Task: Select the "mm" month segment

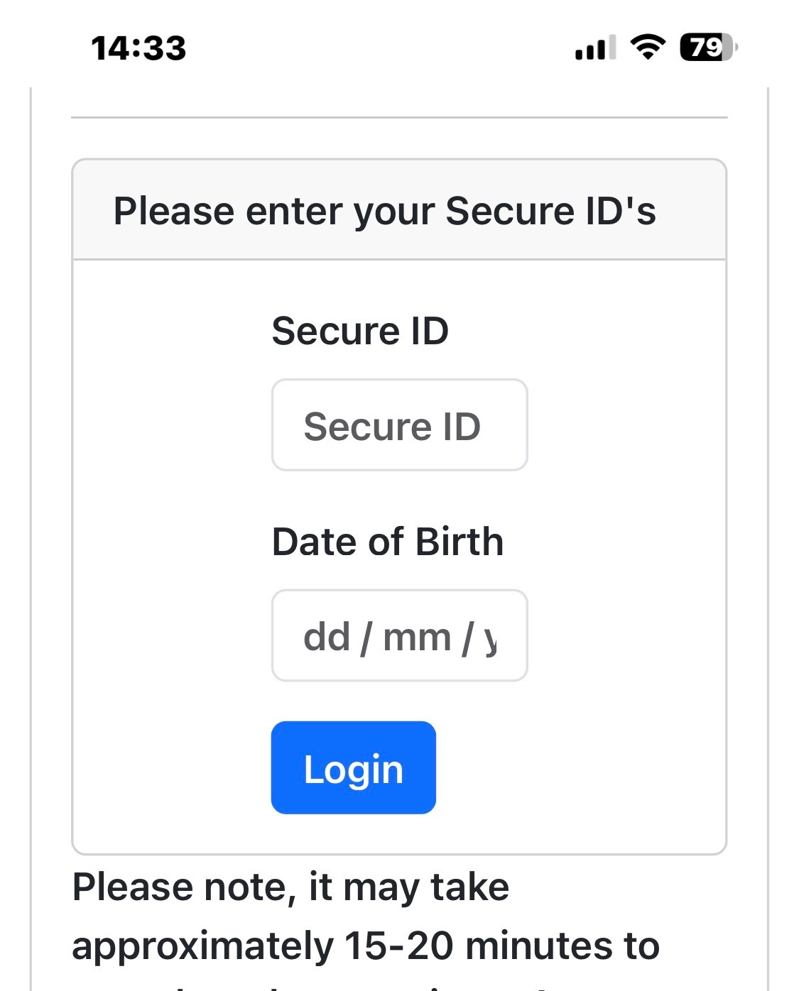Action: tap(417, 637)
